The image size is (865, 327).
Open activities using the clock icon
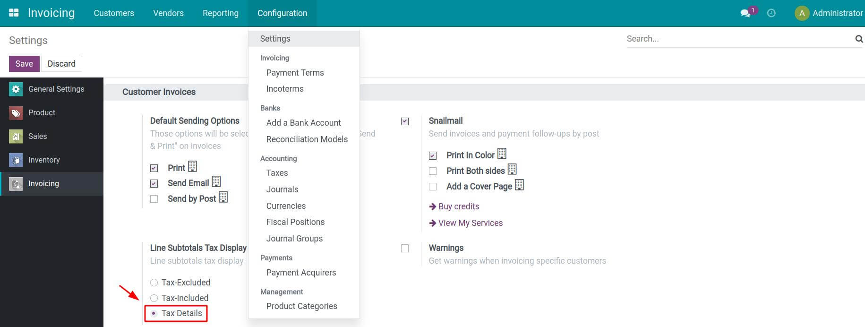point(771,13)
